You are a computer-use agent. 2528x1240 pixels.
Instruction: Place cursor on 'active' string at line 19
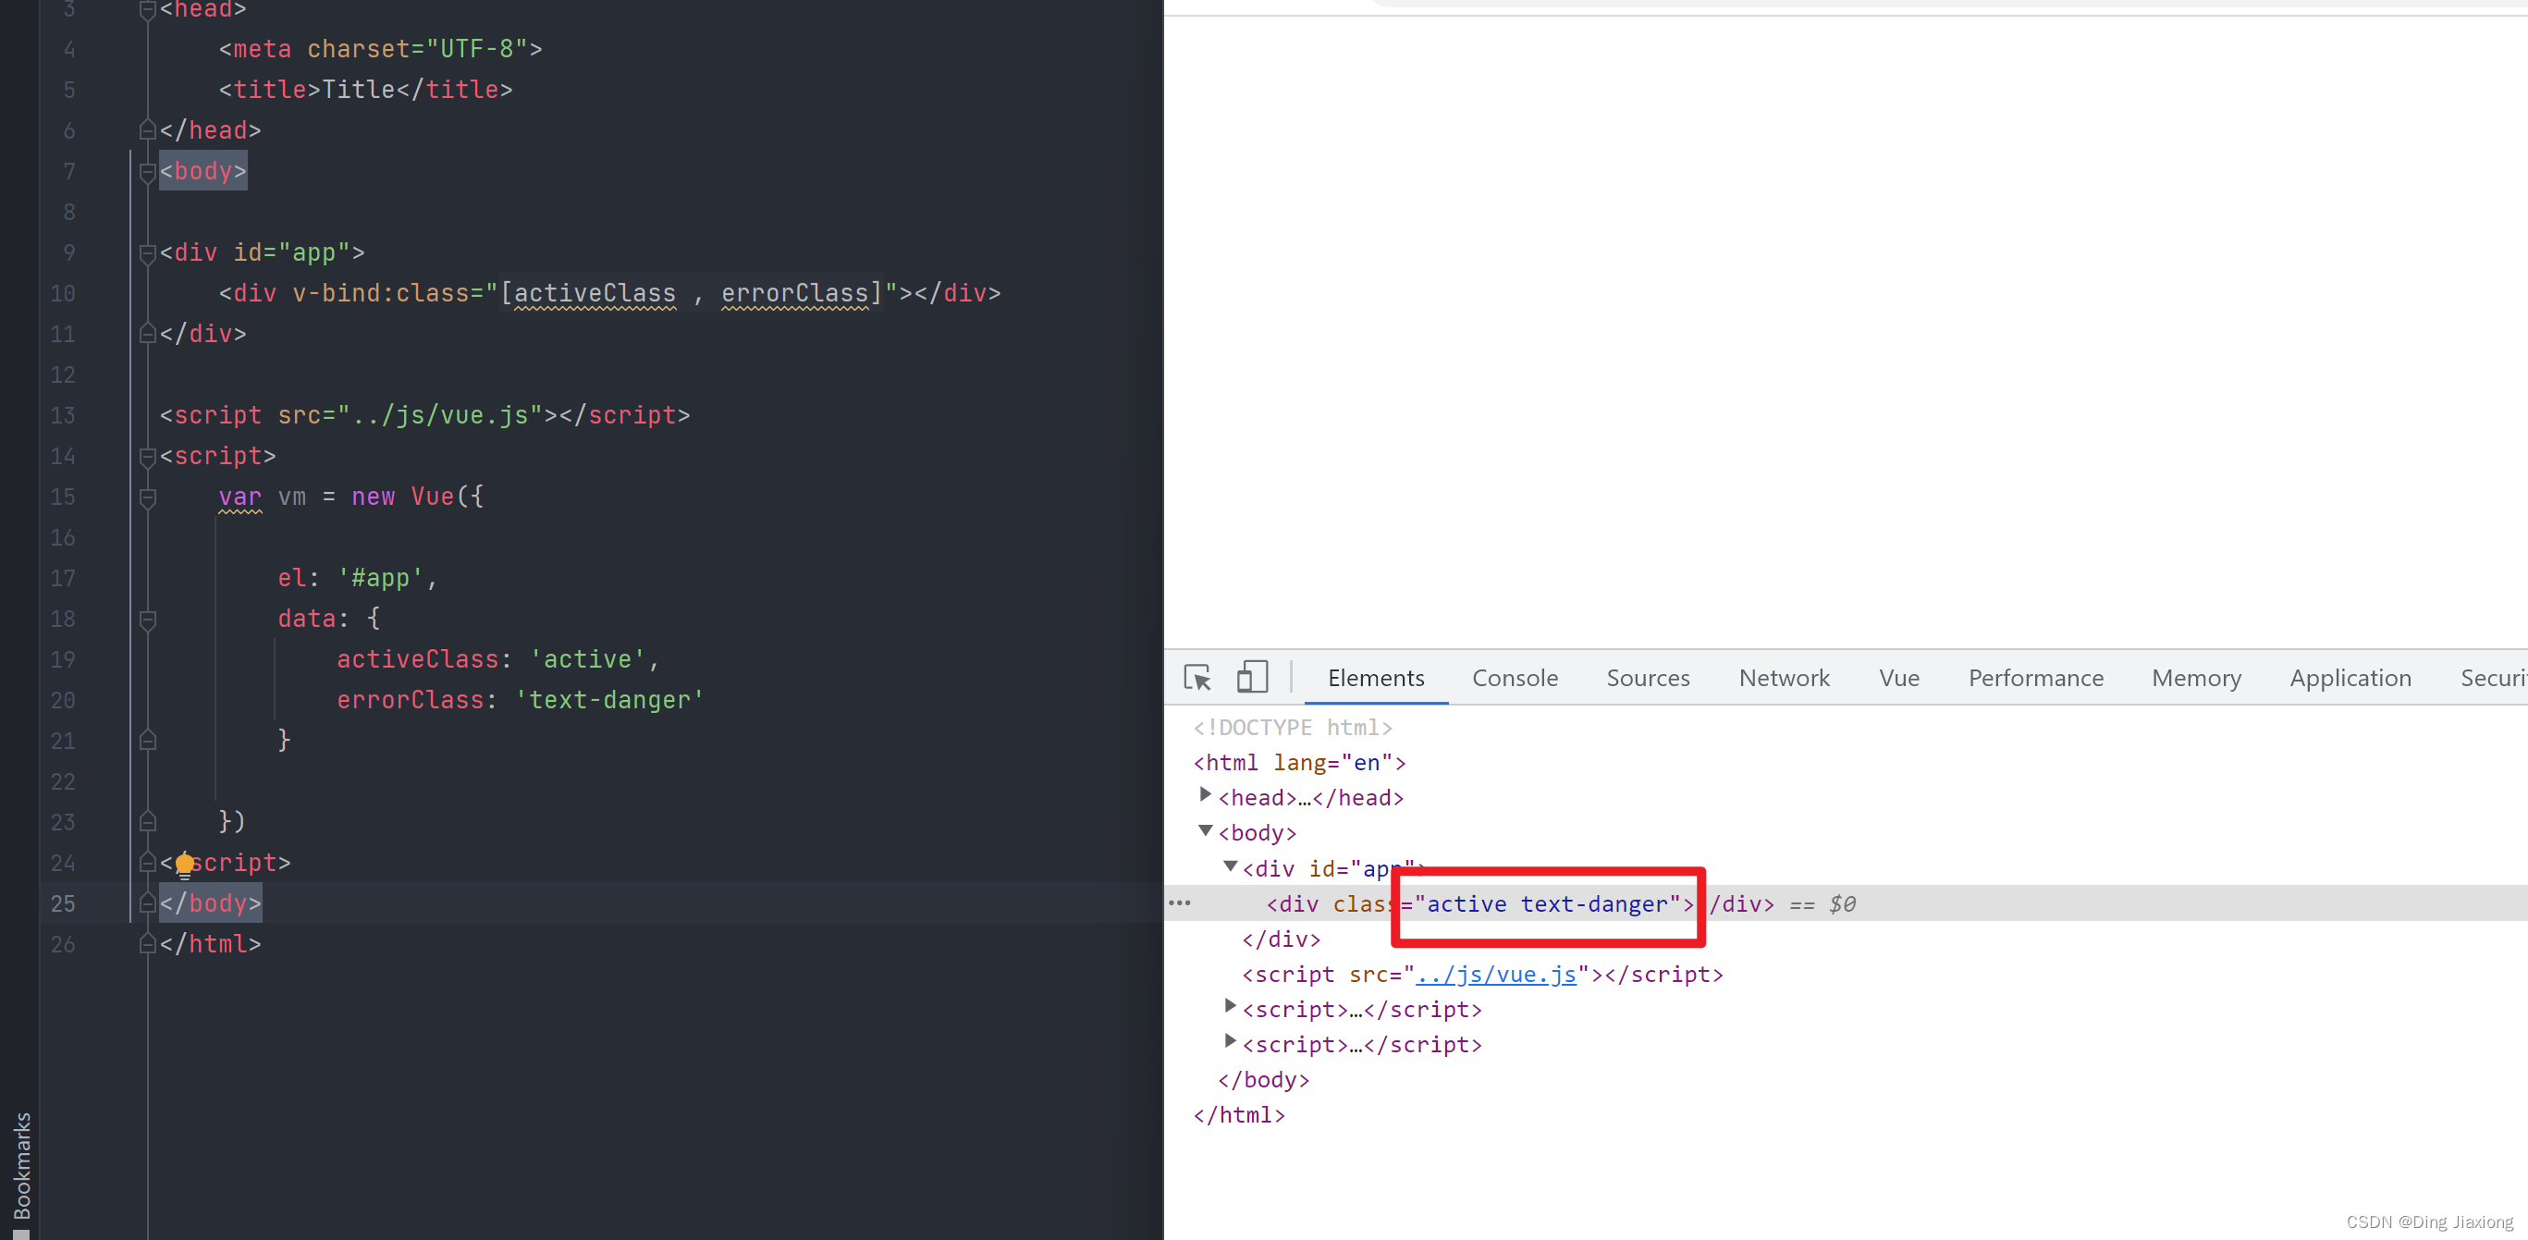point(588,659)
